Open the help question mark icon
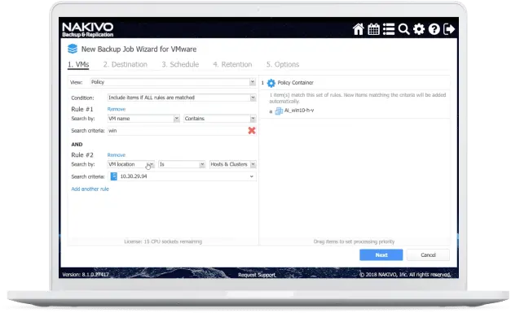Image resolution: width=511 pixels, height=313 pixels. pos(434,29)
